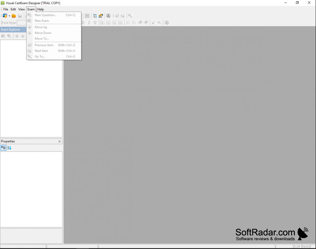Open the dropdown arrow beside New icon
Screen dimensions: 316x249
[x=9, y=16]
